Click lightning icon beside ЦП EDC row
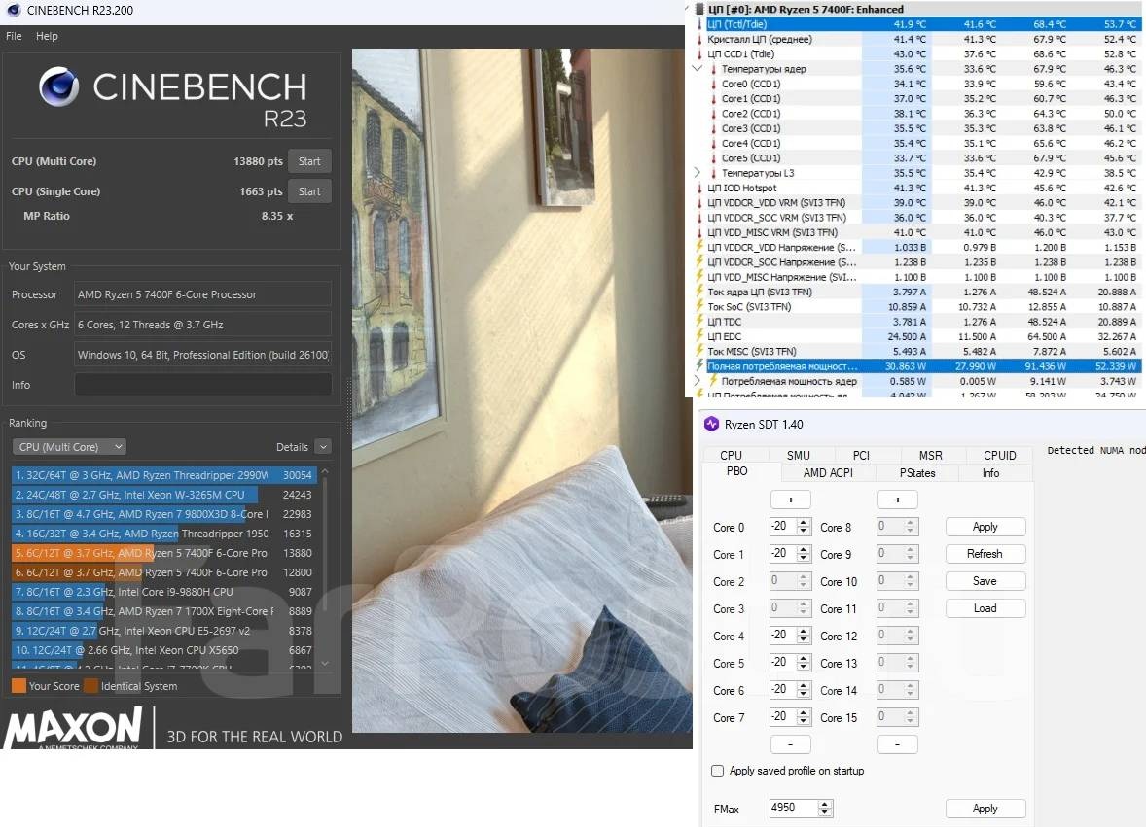Screen dimensions: 1146x827 click(699, 336)
